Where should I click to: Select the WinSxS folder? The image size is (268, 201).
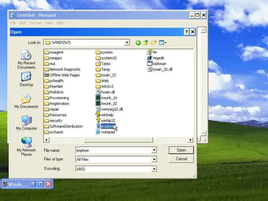[105, 86]
